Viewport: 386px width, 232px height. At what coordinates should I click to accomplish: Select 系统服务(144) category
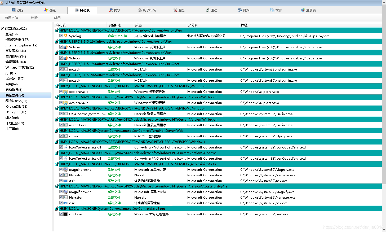pos(16,51)
